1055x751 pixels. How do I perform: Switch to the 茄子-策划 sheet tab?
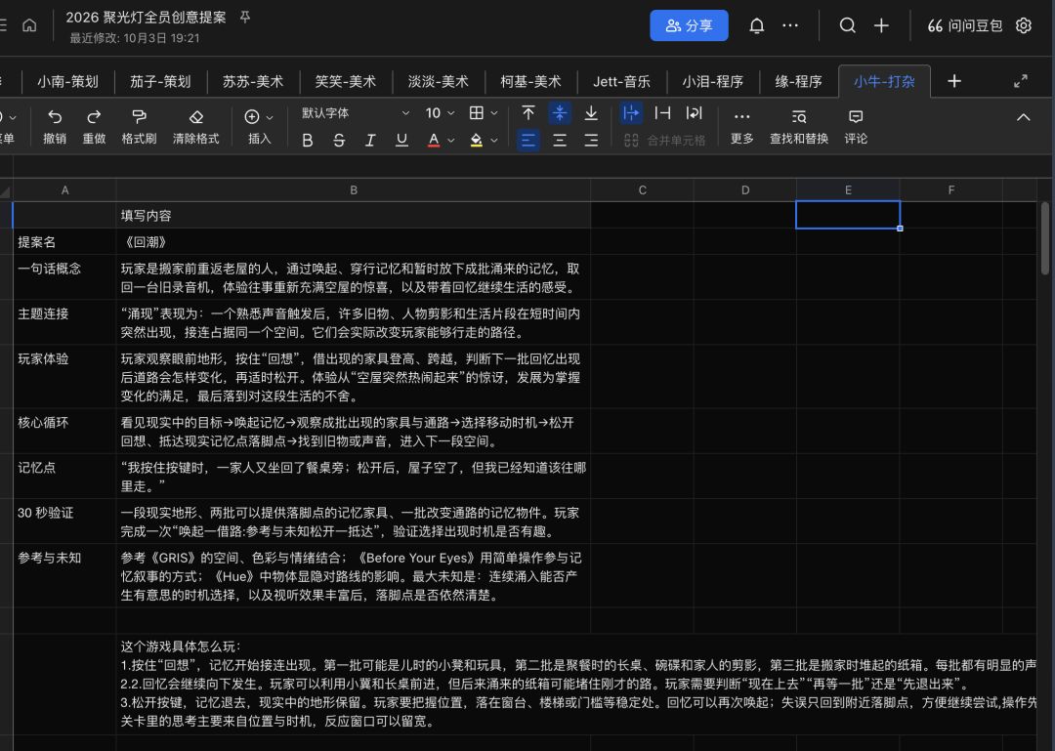[160, 81]
